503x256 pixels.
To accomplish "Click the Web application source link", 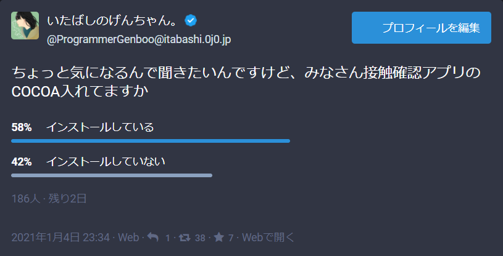I will coord(128,238).
